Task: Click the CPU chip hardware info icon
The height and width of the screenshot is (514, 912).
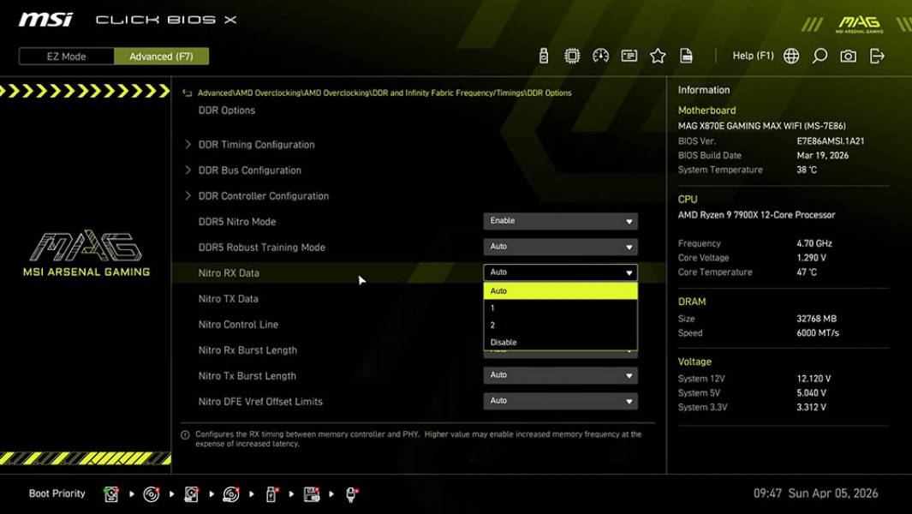Action: click(572, 55)
